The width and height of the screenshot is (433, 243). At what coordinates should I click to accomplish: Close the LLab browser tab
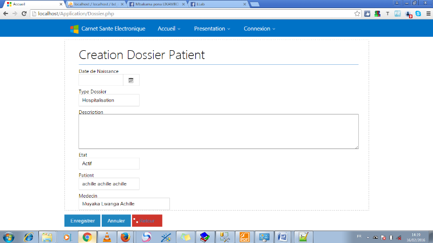(245, 4)
